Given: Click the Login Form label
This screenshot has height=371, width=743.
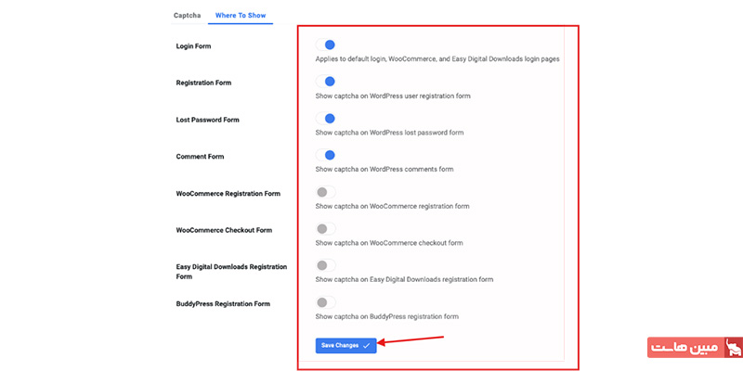Looking at the screenshot, I should point(193,46).
